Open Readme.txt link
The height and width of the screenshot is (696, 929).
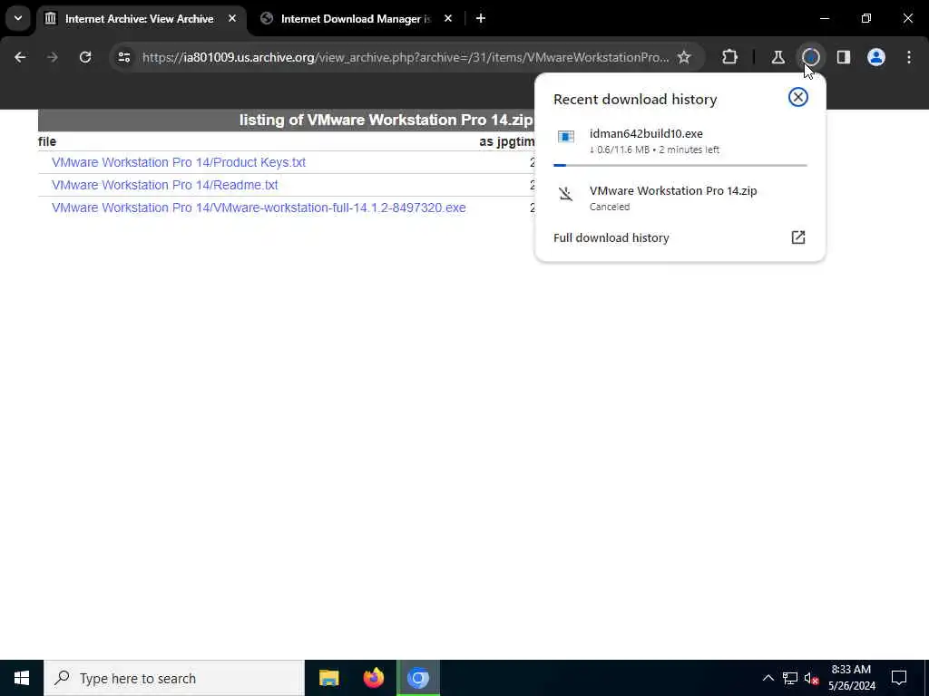click(x=165, y=185)
